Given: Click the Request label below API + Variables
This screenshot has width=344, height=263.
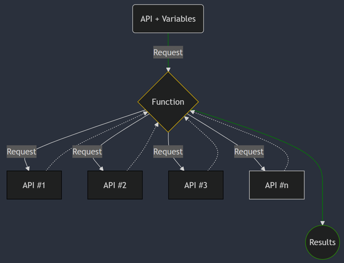Looking at the screenshot, I should click(168, 52).
